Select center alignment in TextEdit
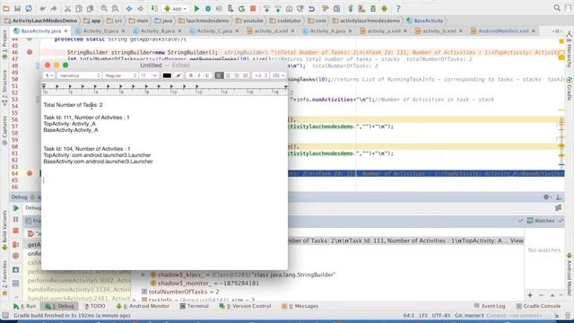This screenshot has width=574, height=323. click(x=228, y=75)
